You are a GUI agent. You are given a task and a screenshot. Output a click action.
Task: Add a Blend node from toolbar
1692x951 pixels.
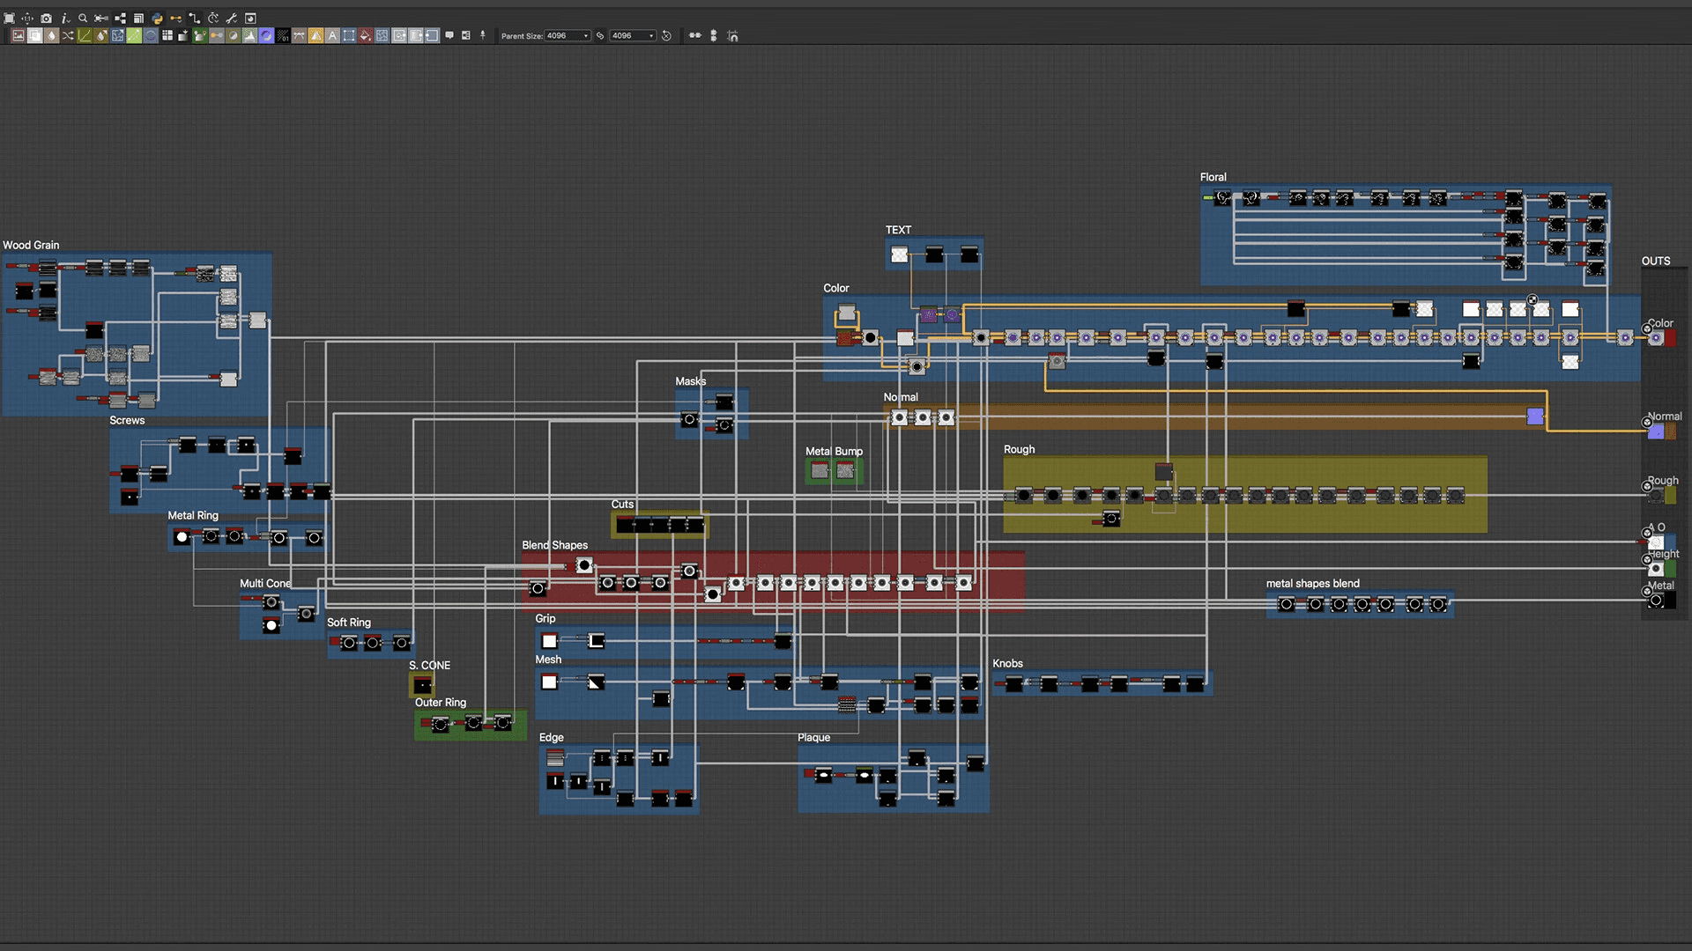click(x=34, y=35)
